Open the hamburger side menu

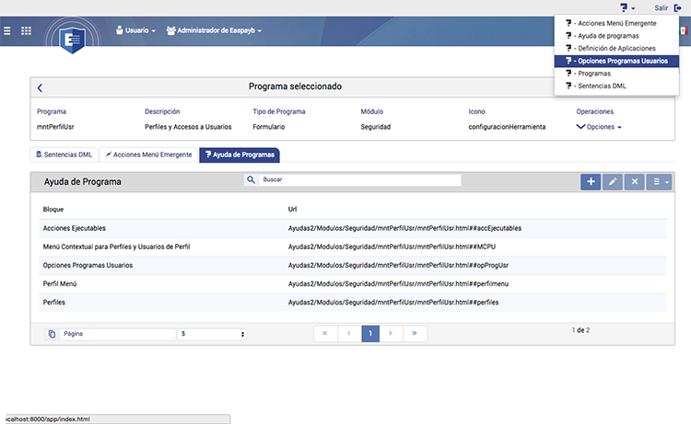click(x=7, y=30)
